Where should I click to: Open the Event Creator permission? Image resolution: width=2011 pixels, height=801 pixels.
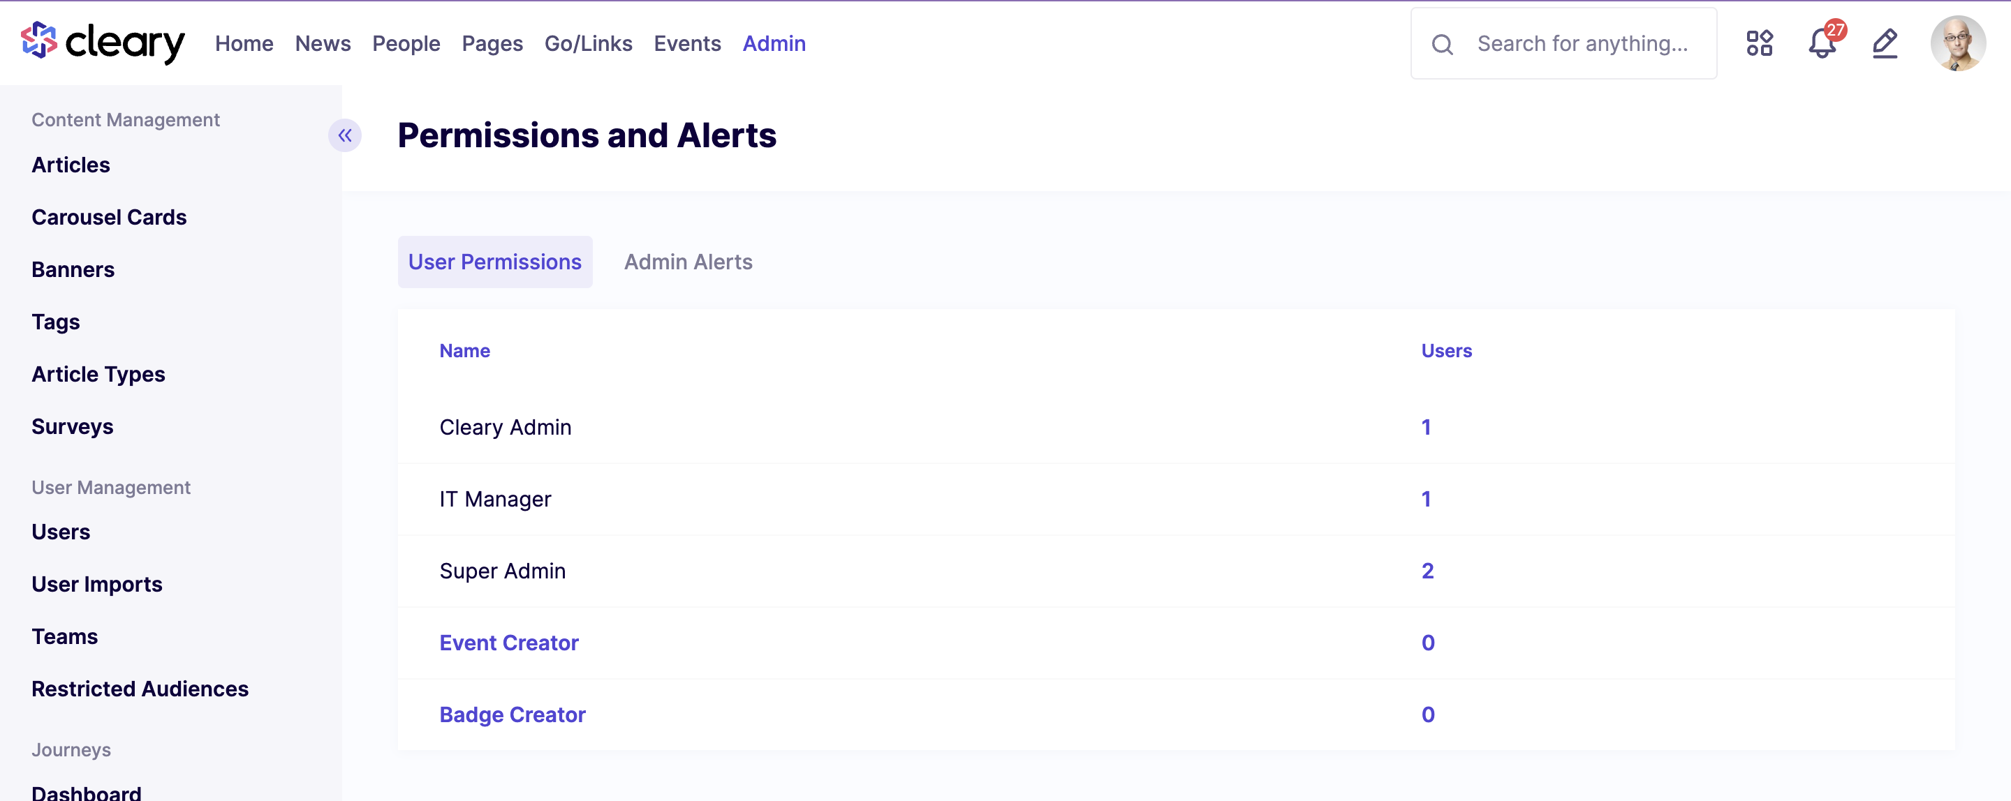click(x=509, y=643)
